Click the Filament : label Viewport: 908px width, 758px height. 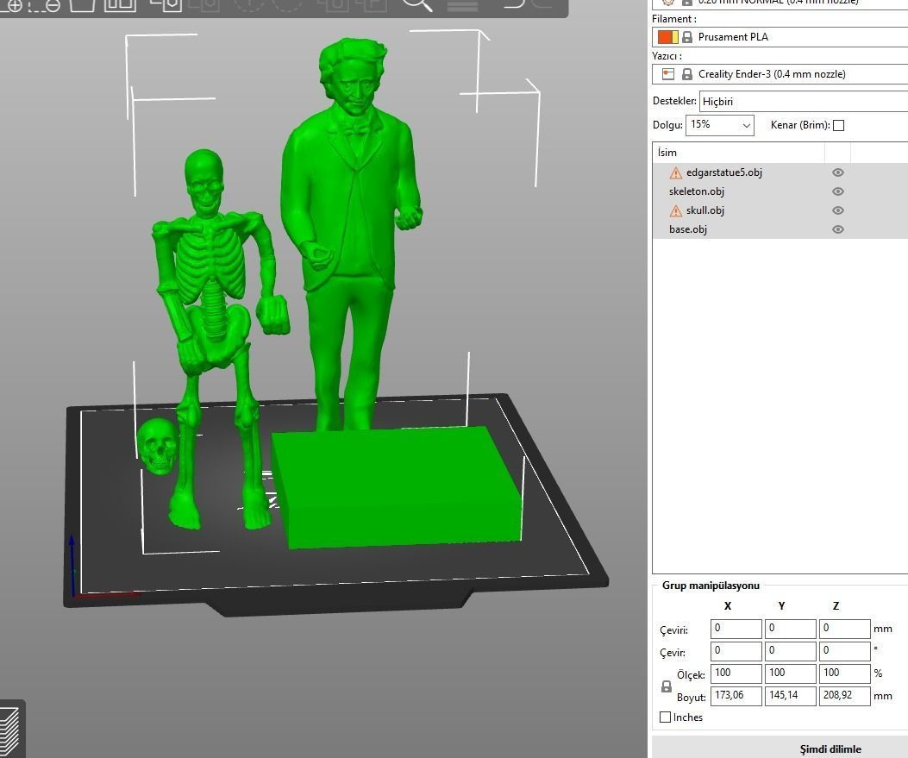click(x=674, y=19)
